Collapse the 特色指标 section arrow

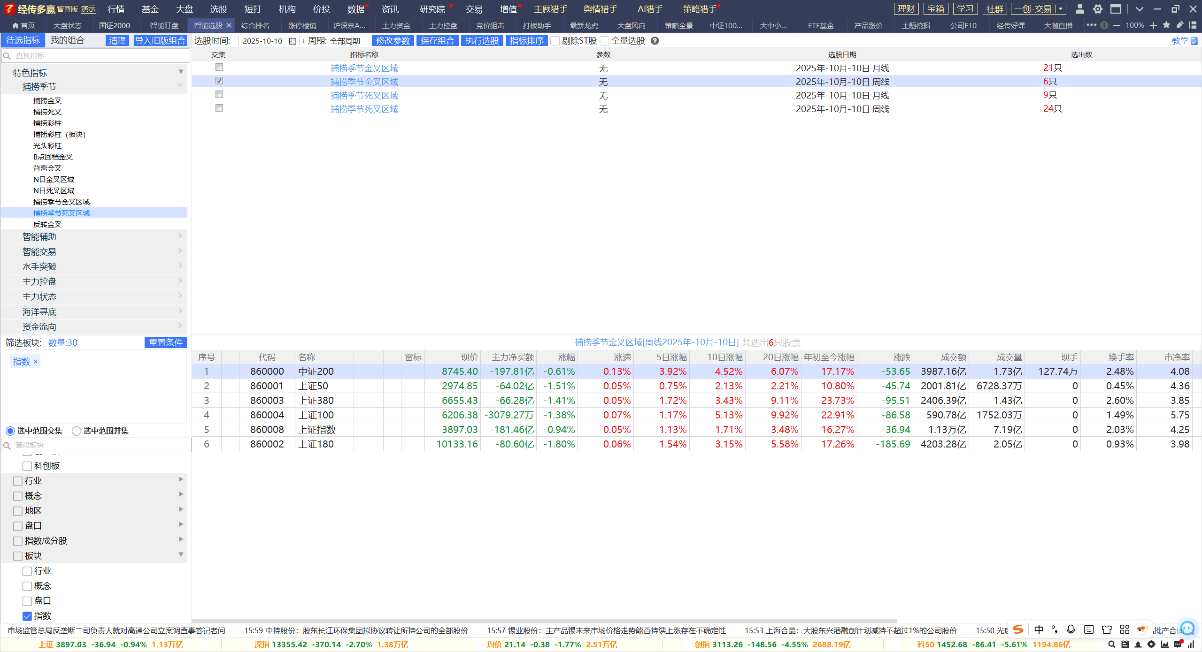coord(181,72)
